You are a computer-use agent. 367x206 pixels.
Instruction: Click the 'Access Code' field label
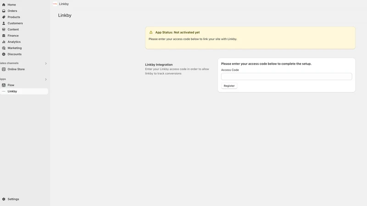coord(230,70)
